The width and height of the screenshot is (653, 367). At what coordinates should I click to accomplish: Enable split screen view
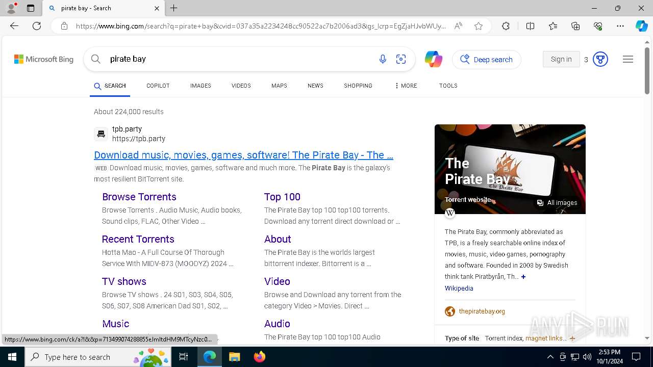click(530, 26)
